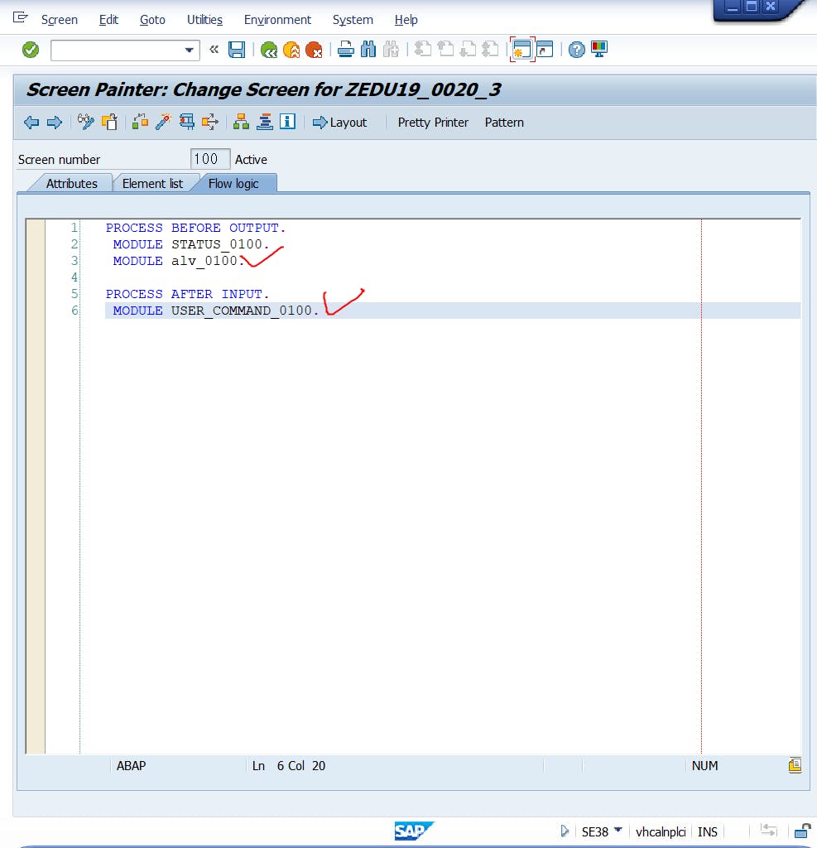This screenshot has height=848, width=817.
Task: Click the Test/Execute screen icon
Action: tap(186, 123)
